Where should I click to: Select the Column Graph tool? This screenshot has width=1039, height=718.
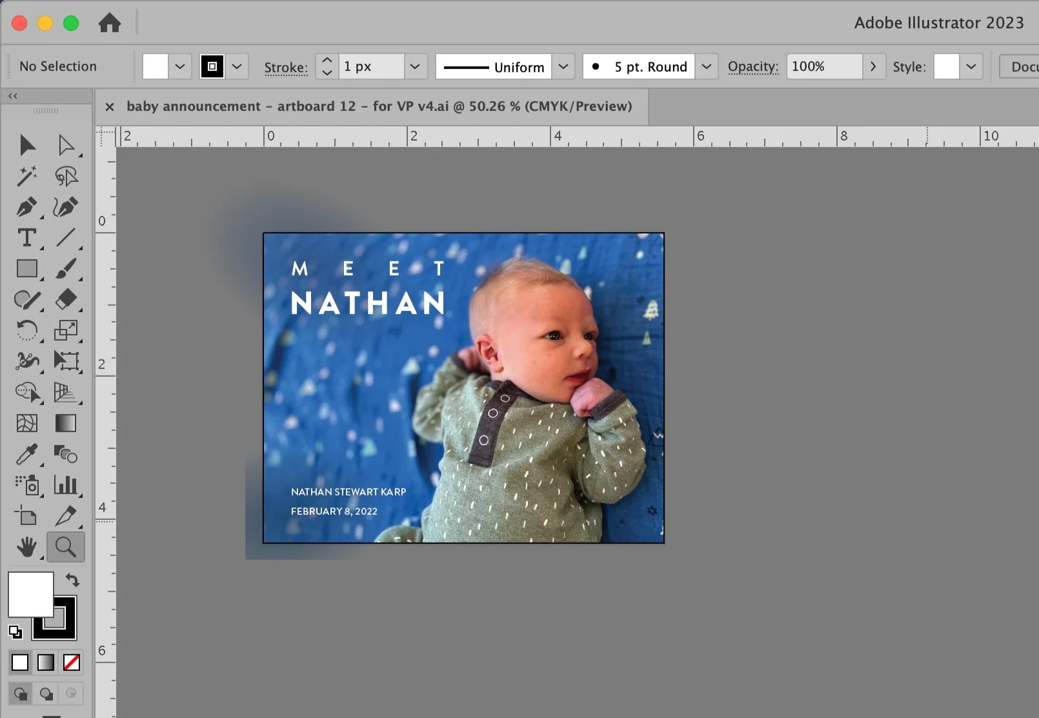tap(66, 484)
